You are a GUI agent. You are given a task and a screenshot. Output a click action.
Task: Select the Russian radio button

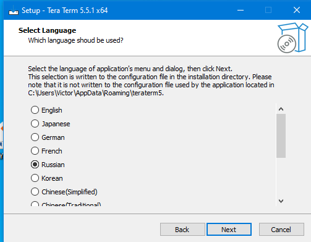point(35,165)
